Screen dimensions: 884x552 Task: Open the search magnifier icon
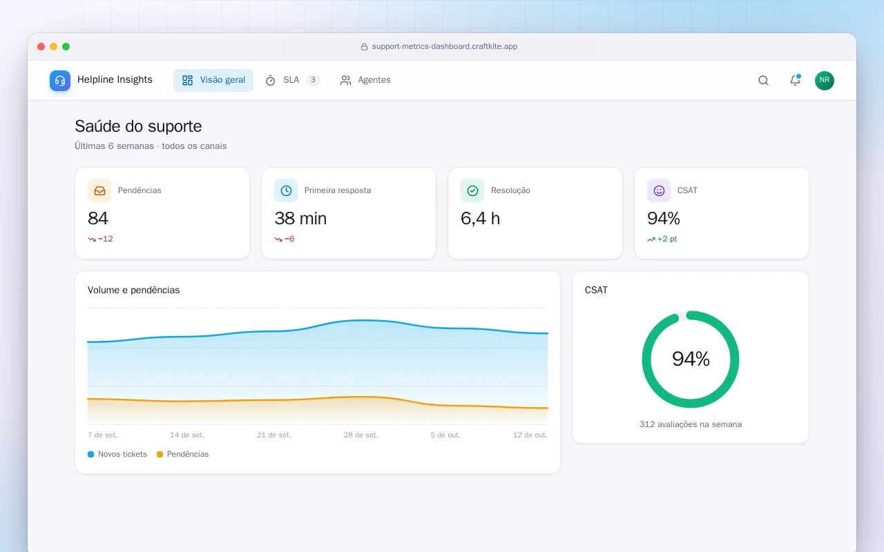click(763, 81)
